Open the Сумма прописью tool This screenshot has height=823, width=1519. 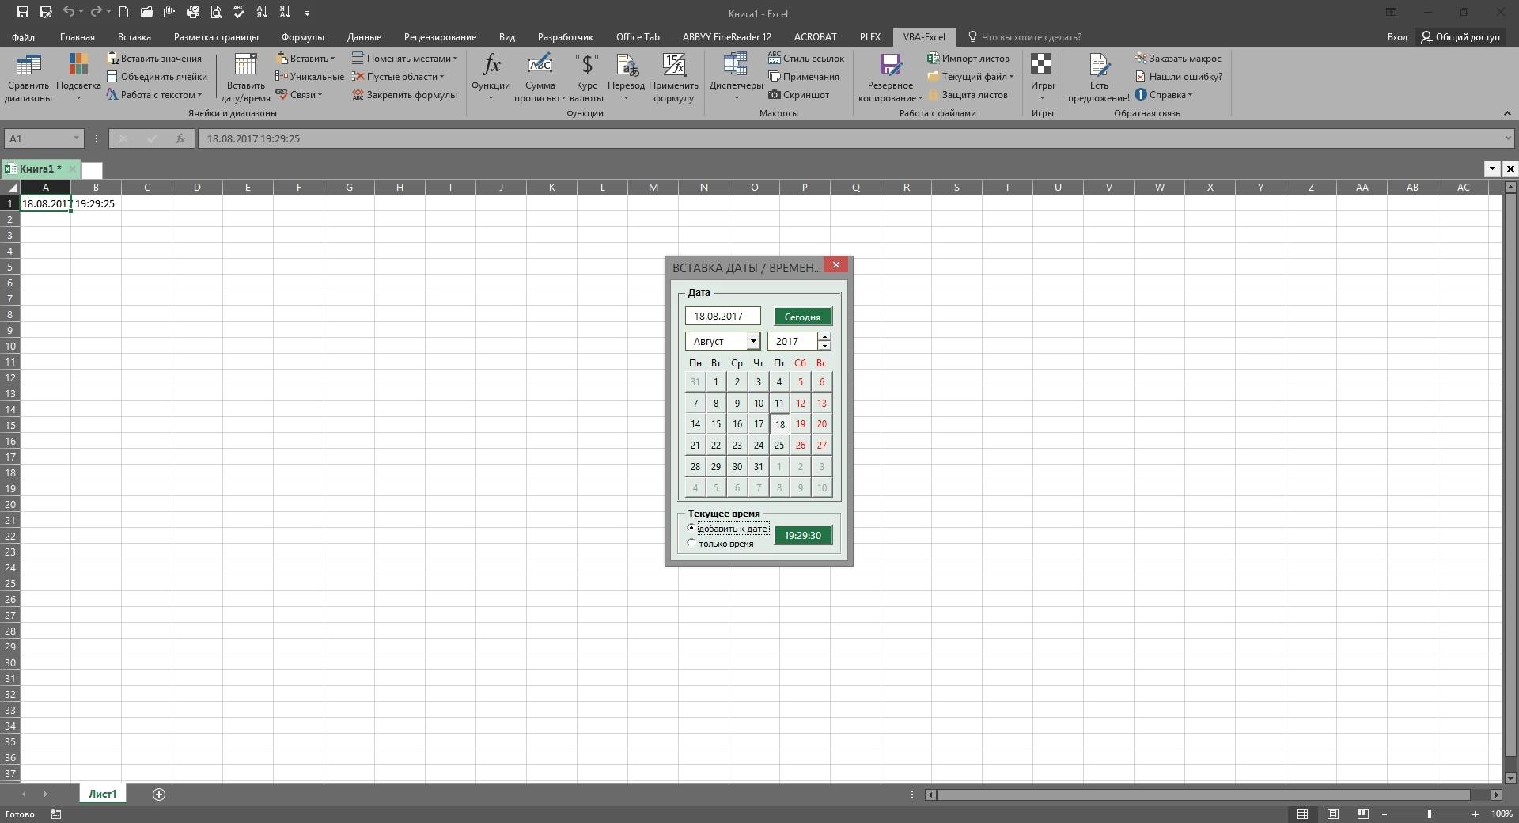point(540,78)
